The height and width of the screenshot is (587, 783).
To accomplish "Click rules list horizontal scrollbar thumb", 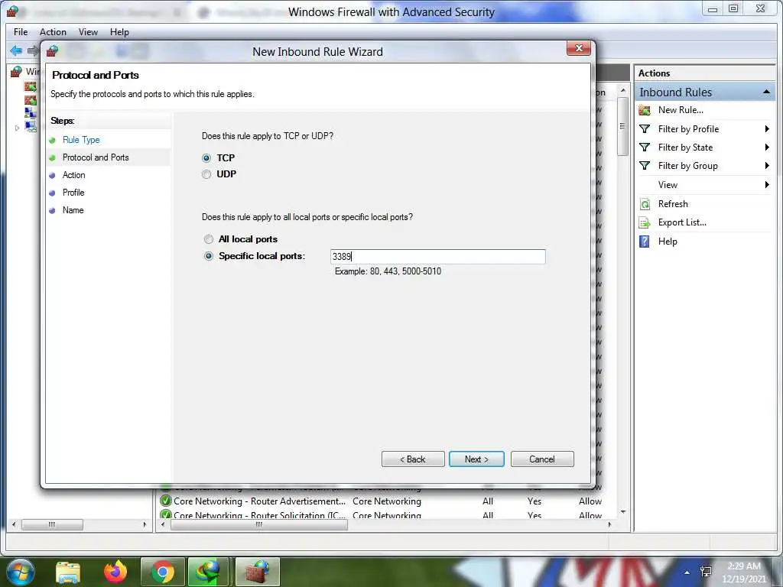I will (x=258, y=524).
